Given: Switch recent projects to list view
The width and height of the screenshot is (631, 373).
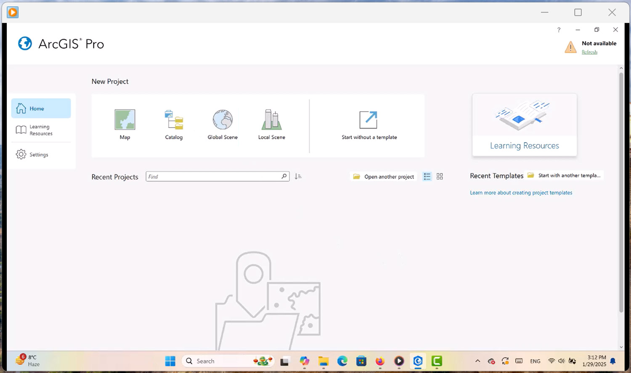Looking at the screenshot, I should 427,177.
